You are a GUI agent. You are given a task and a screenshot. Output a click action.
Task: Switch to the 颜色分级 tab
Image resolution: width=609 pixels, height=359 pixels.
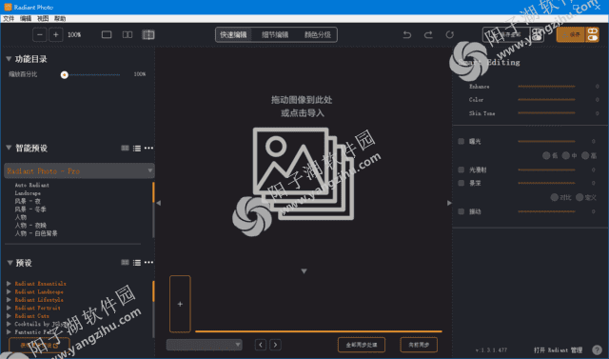[x=318, y=35]
